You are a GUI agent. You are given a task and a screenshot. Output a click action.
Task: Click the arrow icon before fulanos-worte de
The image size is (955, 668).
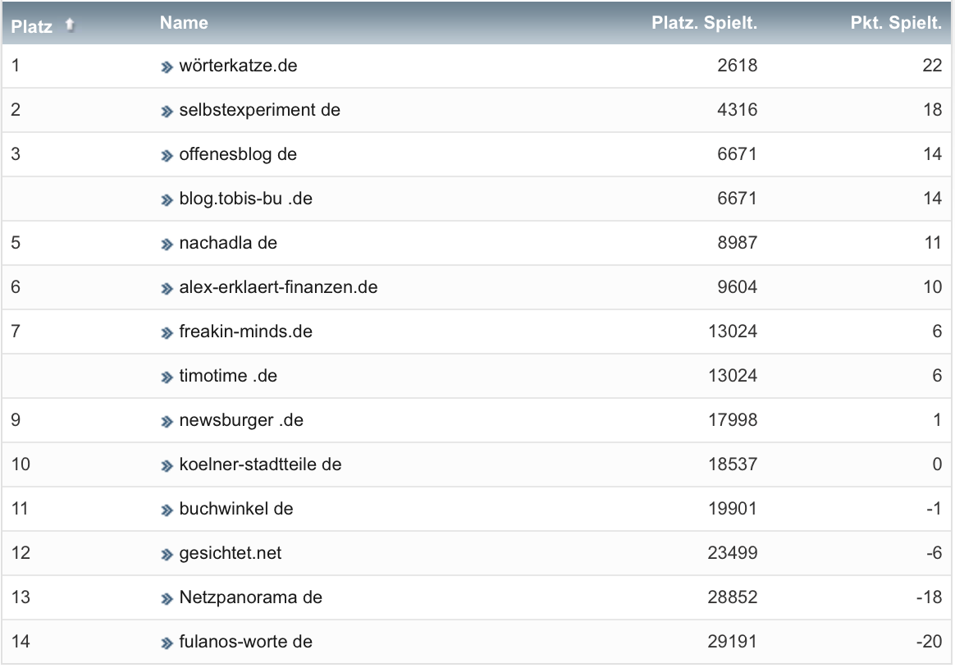167,643
